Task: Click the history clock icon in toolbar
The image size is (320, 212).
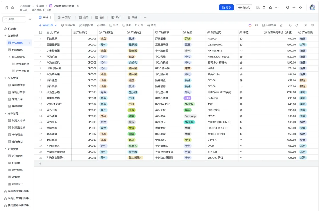Action: coord(257,25)
